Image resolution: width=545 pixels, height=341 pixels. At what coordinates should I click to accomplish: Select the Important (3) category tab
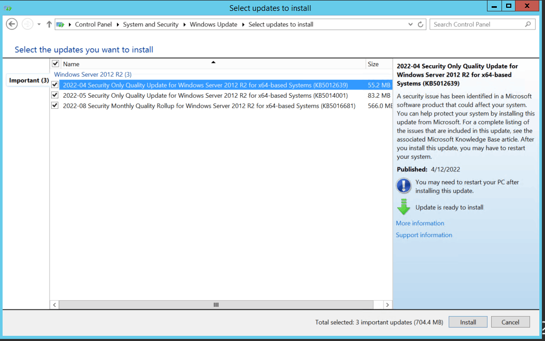[x=28, y=80]
